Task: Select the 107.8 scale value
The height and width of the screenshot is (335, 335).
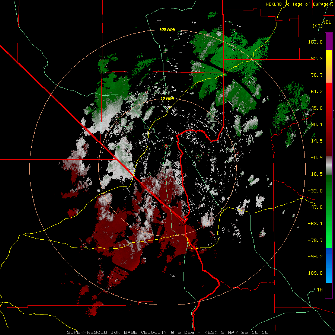Action: pyautogui.click(x=315, y=42)
